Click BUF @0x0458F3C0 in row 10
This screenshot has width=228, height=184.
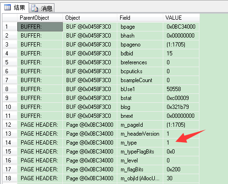[90, 107]
